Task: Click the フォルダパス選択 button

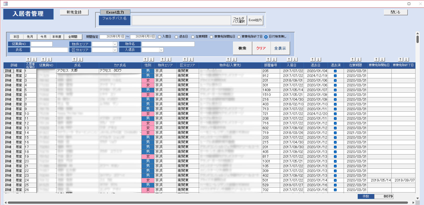Action: coord(239,20)
